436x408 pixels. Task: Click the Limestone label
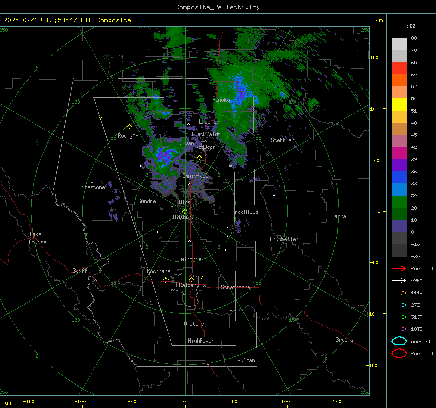click(92, 187)
